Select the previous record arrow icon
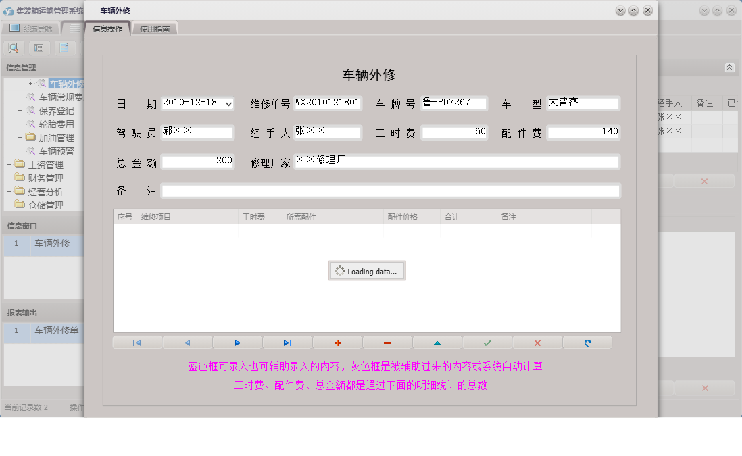Screen dimensions: 742x456 pyautogui.click(x=187, y=343)
